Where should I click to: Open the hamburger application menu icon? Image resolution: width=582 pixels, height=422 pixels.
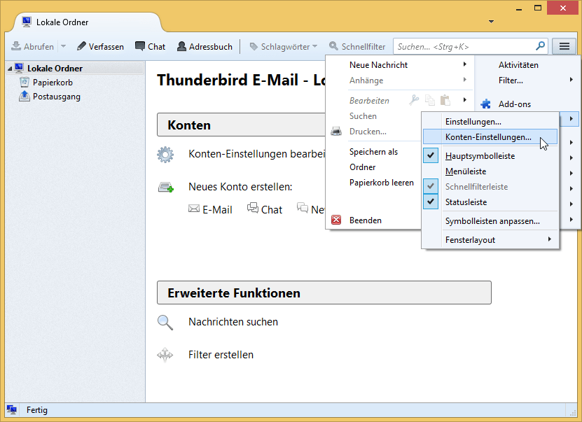point(564,46)
